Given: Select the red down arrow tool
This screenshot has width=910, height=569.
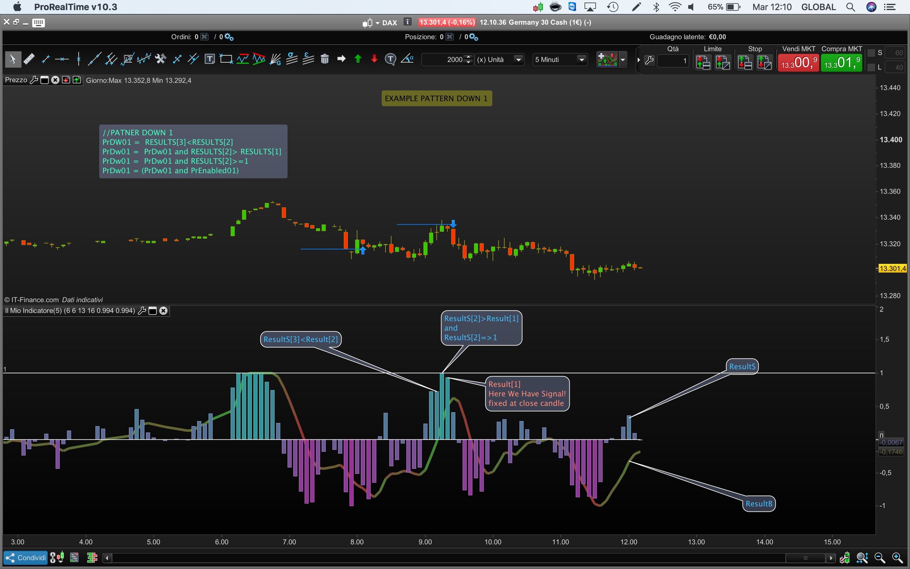Looking at the screenshot, I should click(374, 59).
